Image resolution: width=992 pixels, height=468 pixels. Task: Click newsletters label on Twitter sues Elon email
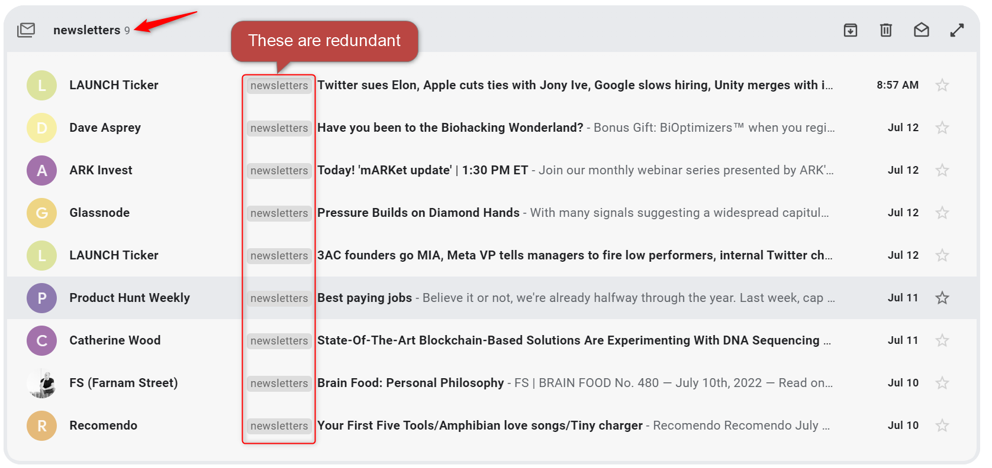coord(279,86)
